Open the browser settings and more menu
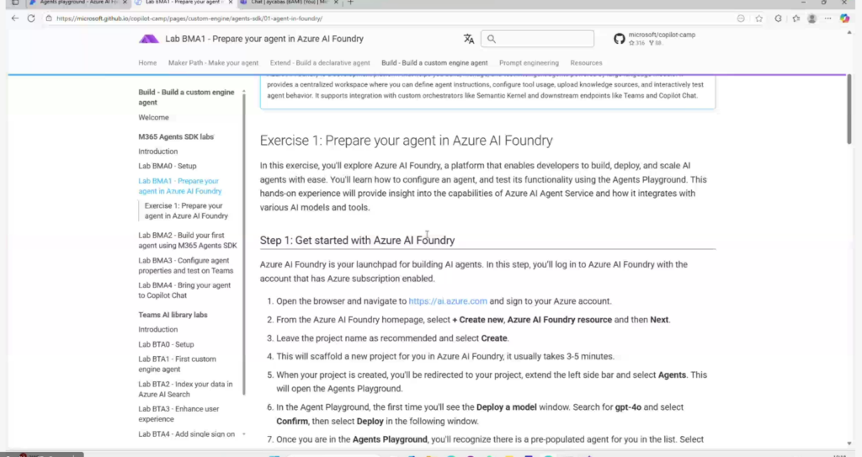This screenshot has width=862, height=457. (827, 19)
